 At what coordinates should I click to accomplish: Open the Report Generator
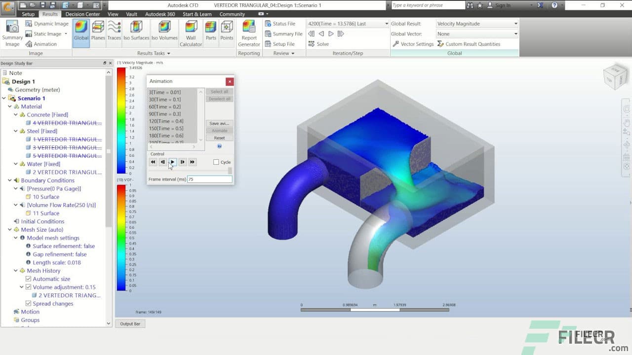pos(248,32)
